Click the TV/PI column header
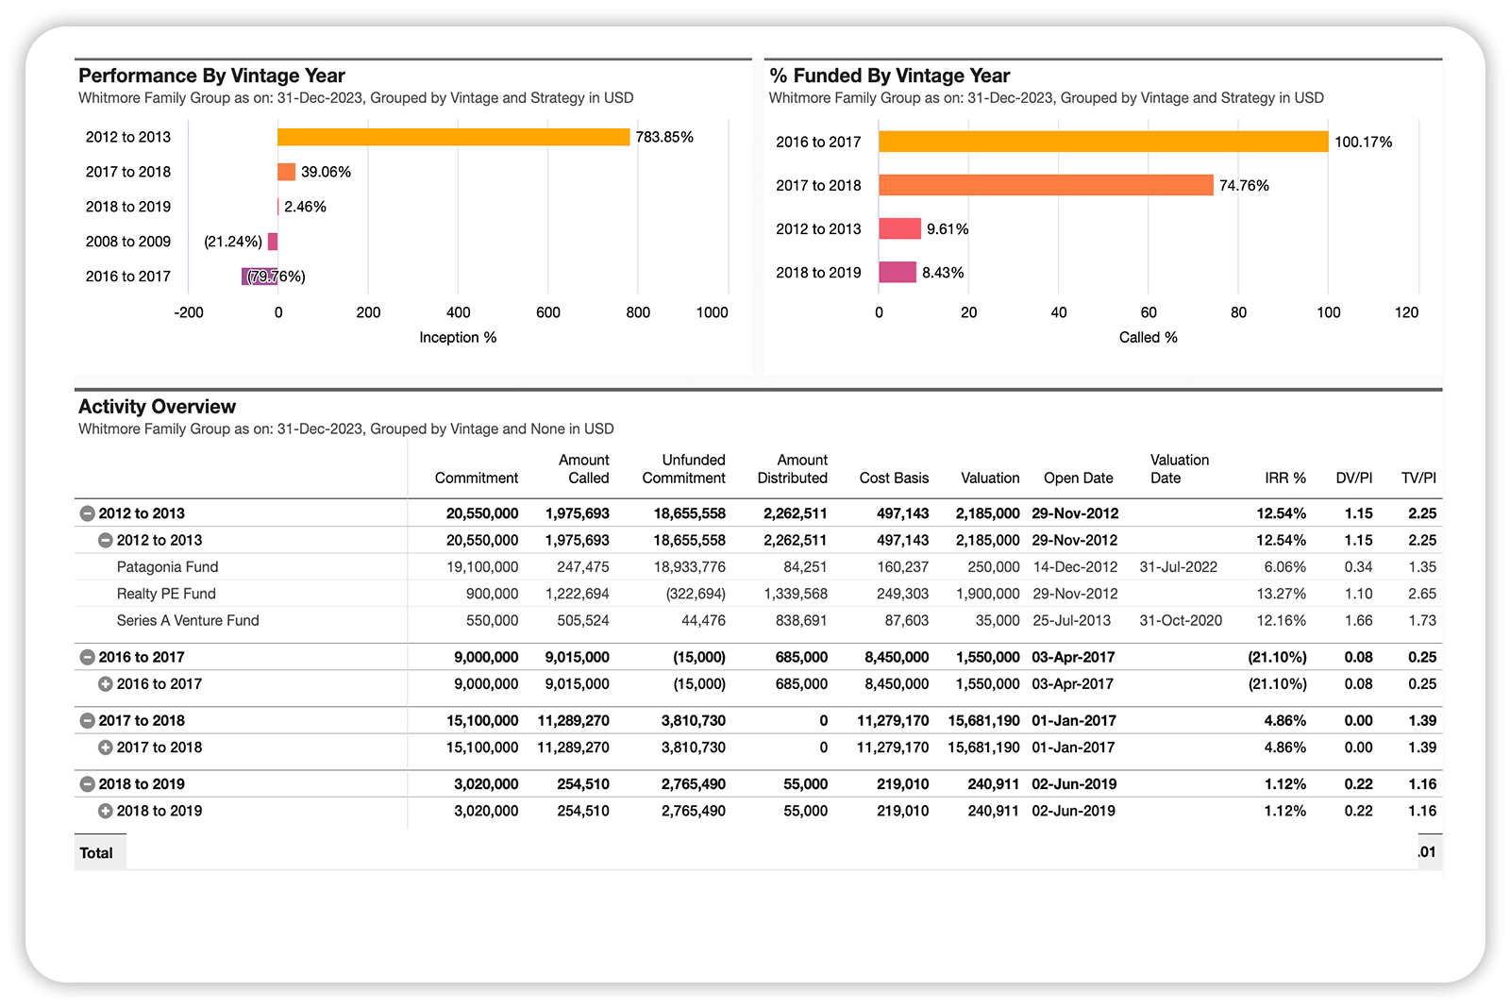The width and height of the screenshot is (1510, 1008). click(1418, 478)
